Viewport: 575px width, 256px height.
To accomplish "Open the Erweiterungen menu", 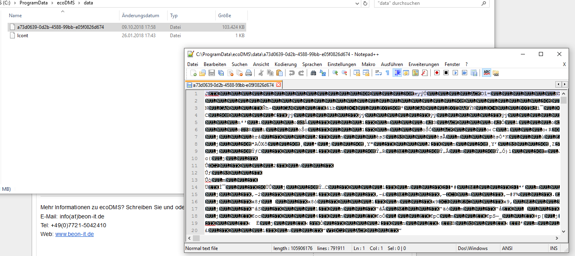I will pos(424,64).
